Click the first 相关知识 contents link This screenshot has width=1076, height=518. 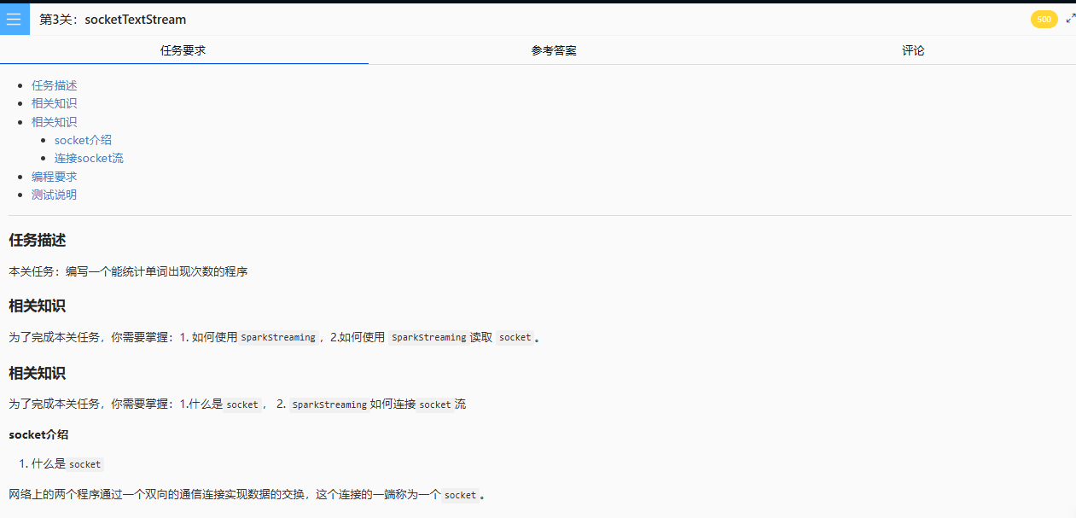(x=55, y=103)
